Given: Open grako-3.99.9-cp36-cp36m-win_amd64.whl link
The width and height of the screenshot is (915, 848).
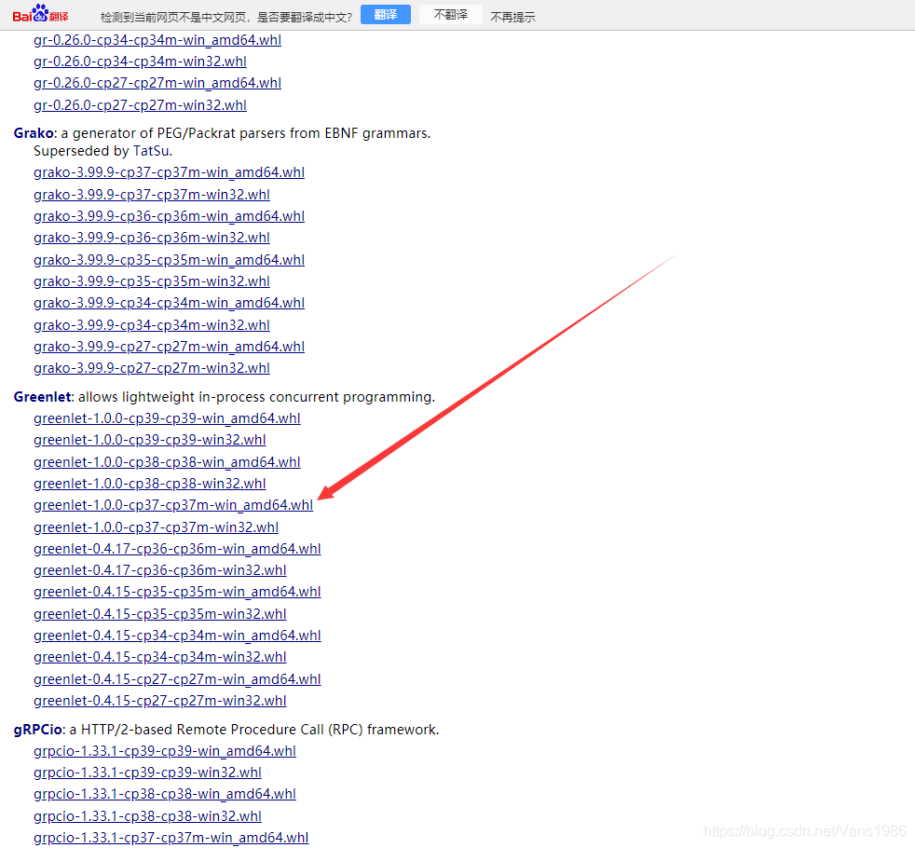Looking at the screenshot, I should click(170, 216).
